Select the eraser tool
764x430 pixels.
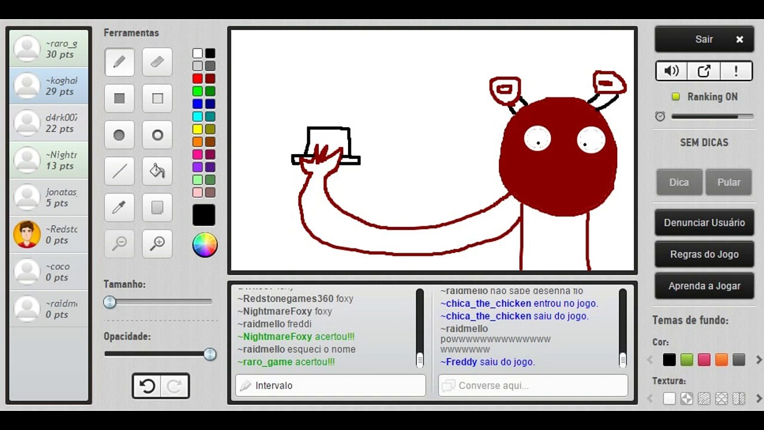(158, 62)
